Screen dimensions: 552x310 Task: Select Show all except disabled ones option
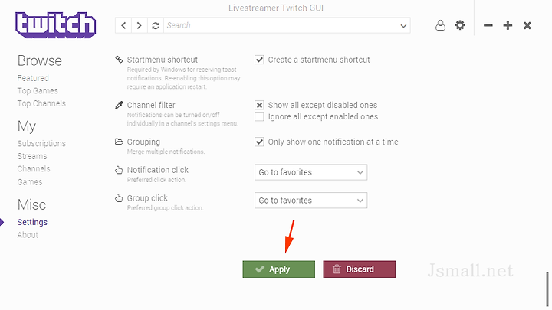(x=259, y=105)
